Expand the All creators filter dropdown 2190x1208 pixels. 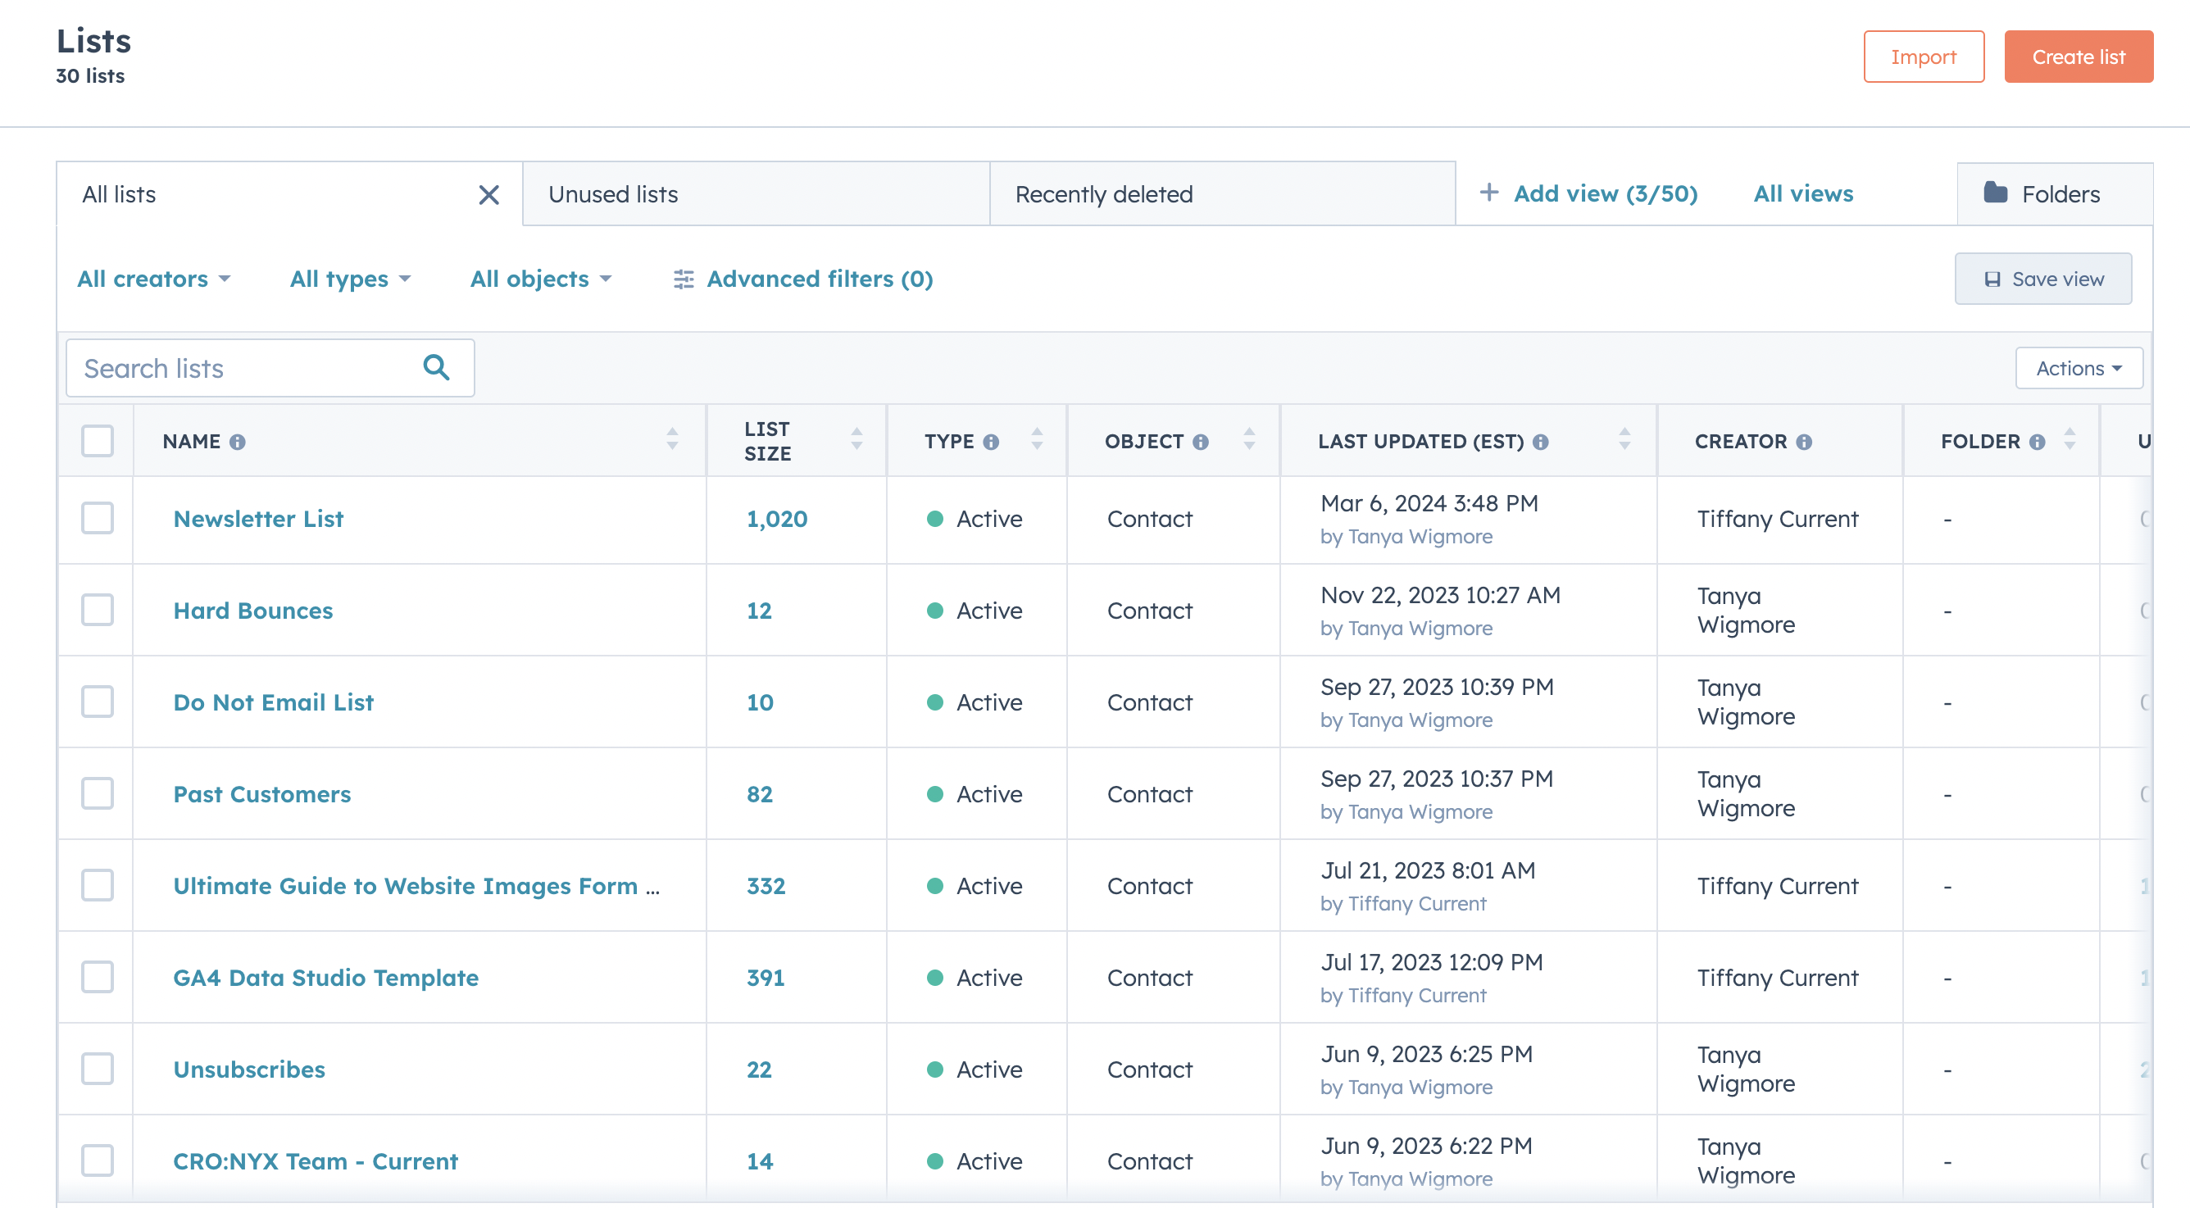pos(154,279)
